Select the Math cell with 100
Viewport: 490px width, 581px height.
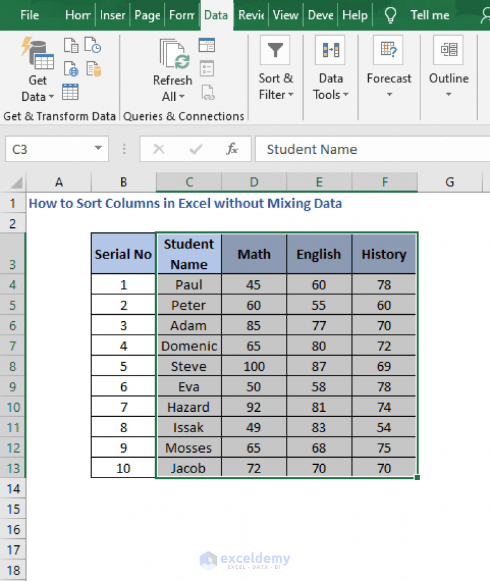tap(254, 366)
